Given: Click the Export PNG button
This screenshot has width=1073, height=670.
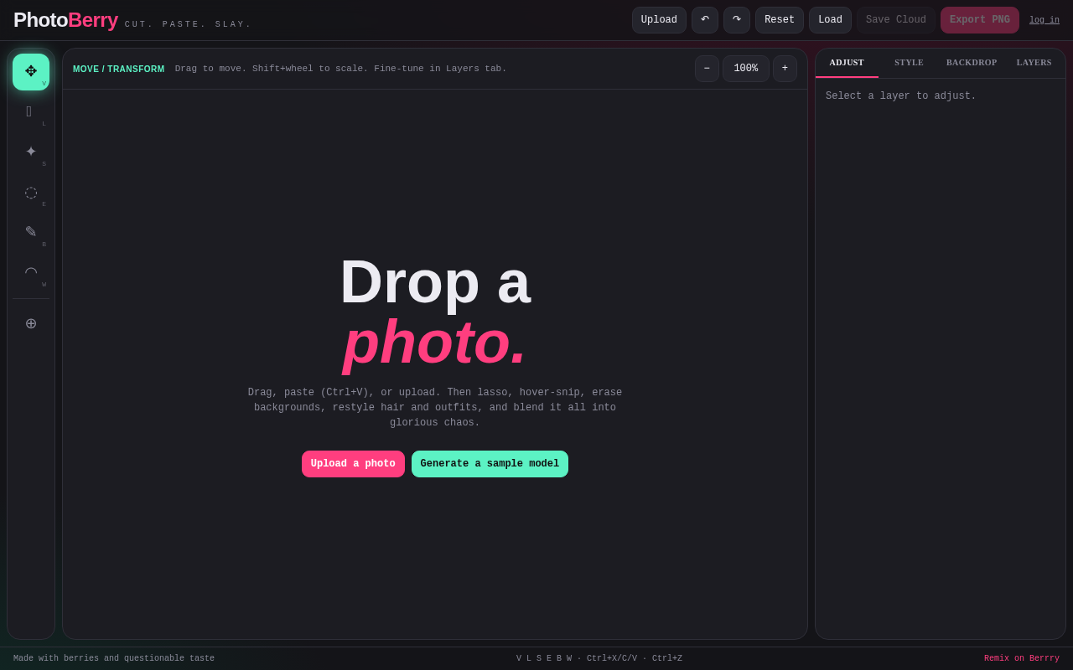Looking at the screenshot, I should (980, 20).
